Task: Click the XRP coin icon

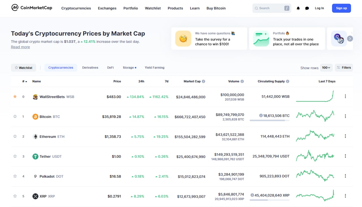Action: coord(35,196)
